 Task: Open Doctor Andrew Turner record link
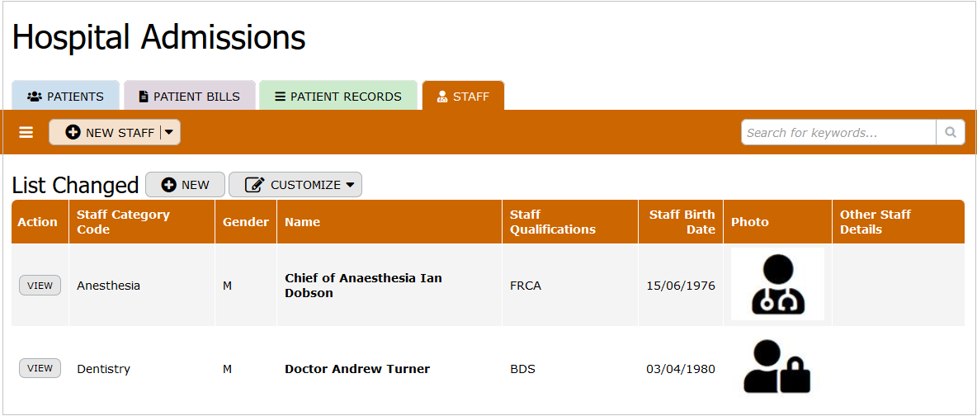coord(357,369)
